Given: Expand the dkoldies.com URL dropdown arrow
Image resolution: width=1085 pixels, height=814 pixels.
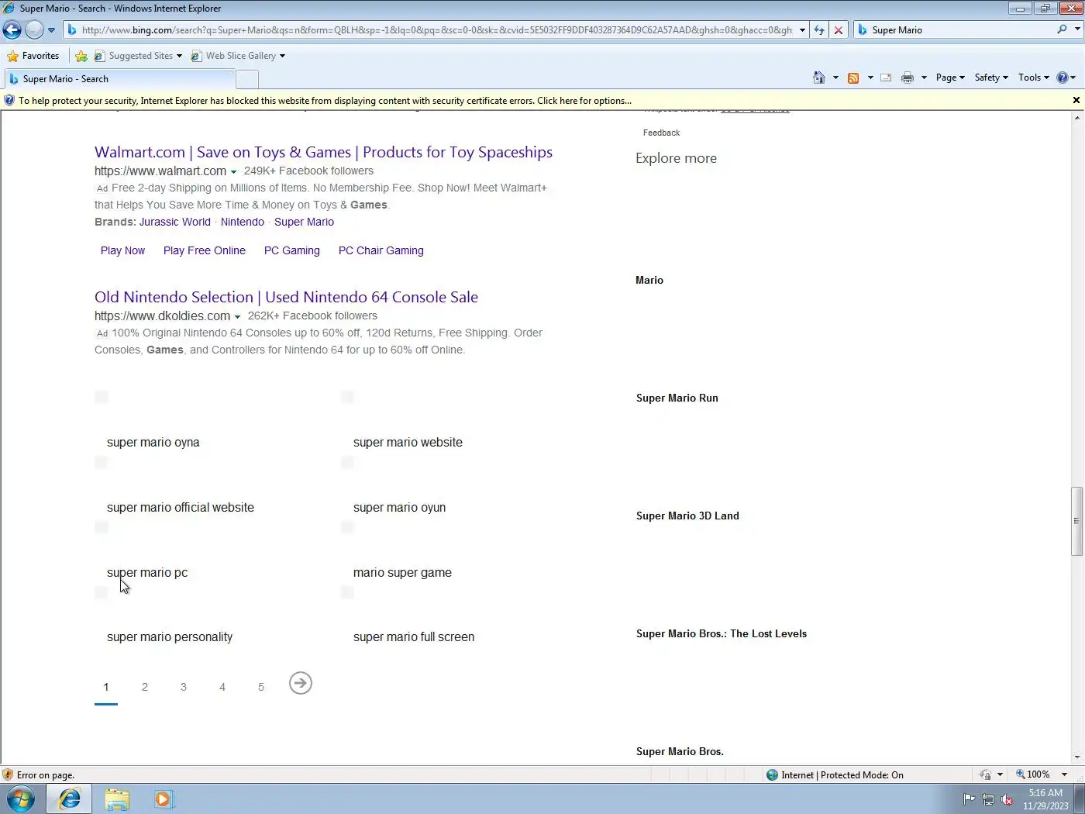Looking at the screenshot, I should click(237, 316).
